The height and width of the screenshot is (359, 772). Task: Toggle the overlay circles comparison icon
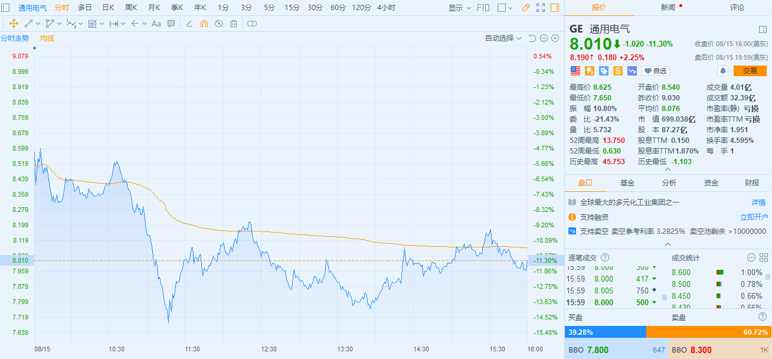pos(252,24)
